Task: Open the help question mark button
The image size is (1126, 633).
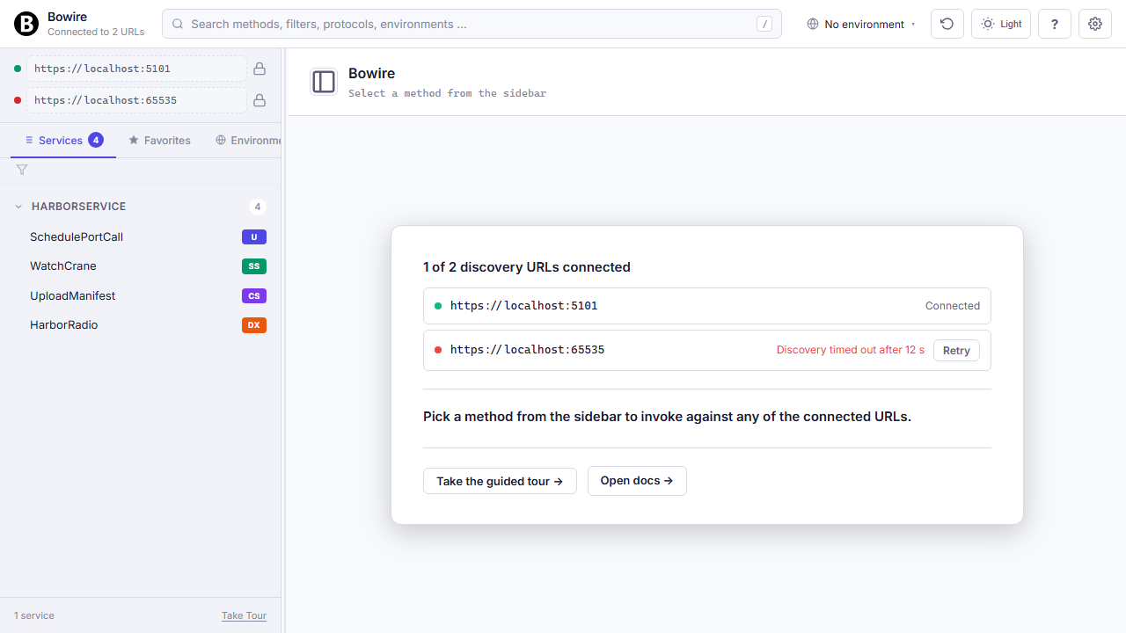Action: click(1055, 24)
